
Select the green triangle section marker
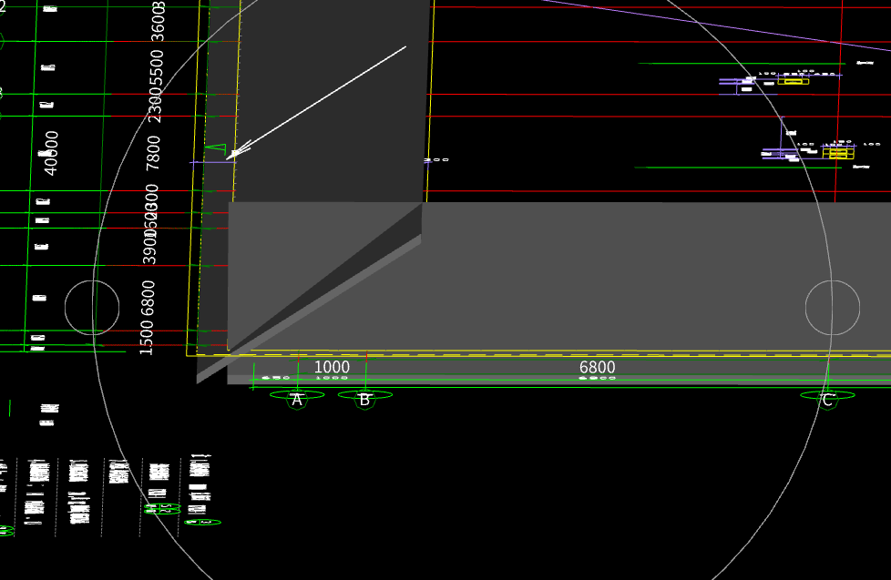pos(216,148)
